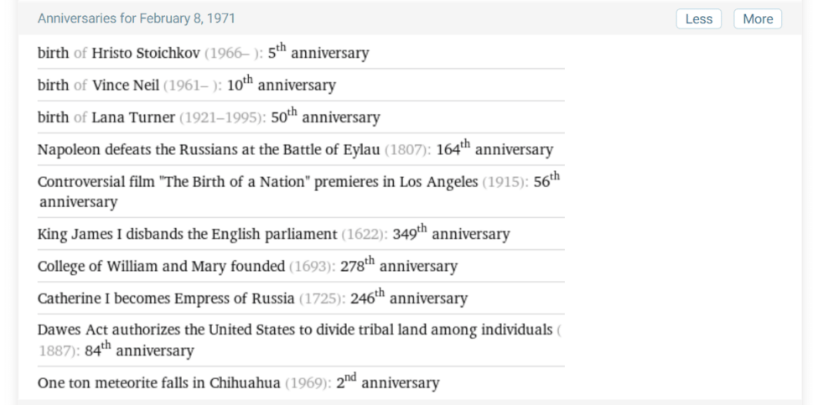Click the 349th anniversary text
Viewport: 813px width, 405px height.
[x=451, y=233]
